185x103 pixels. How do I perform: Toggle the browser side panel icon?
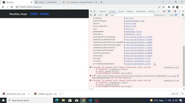173,7
